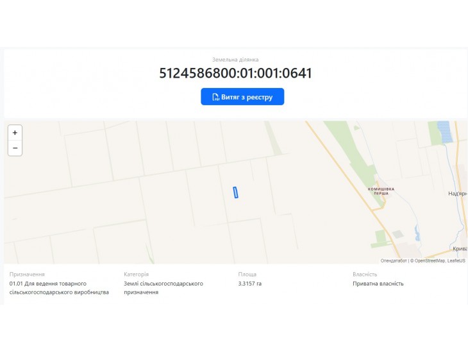
Task: Click the Комишівка Перша village label
Action: (x=381, y=191)
